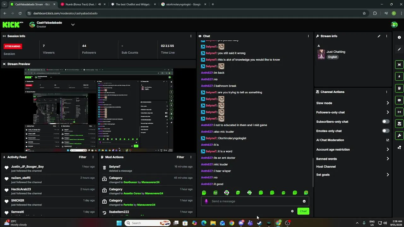404x227 pixels.
Task: Open the info icon in right sidebar
Action: (399, 37)
